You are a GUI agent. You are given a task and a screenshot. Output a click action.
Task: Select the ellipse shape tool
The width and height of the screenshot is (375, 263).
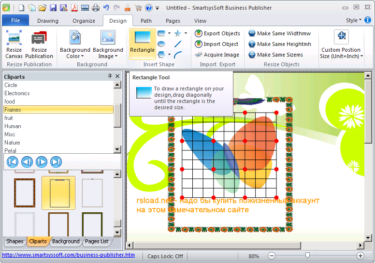[x=161, y=44]
